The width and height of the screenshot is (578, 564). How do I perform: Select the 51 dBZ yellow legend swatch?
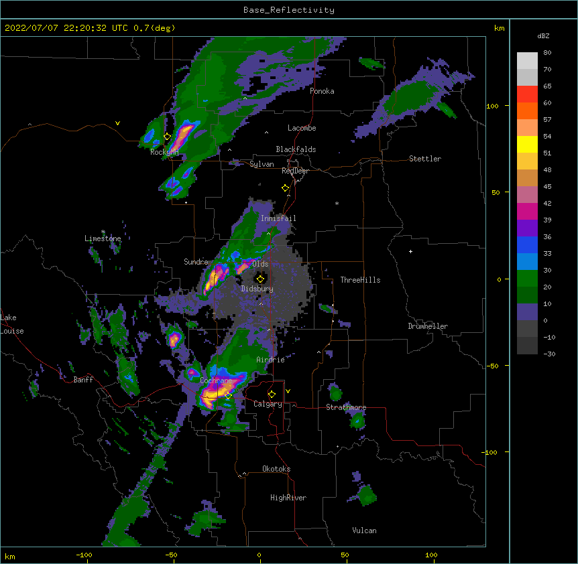(x=527, y=144)
